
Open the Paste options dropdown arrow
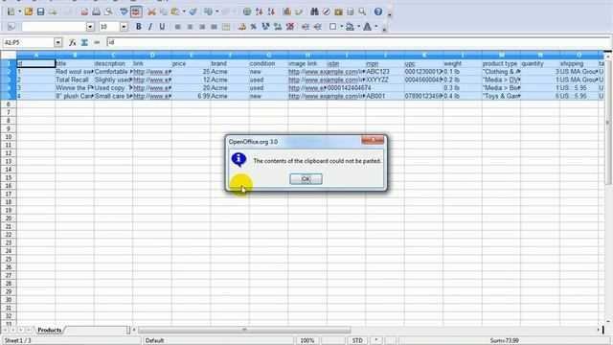184,11
